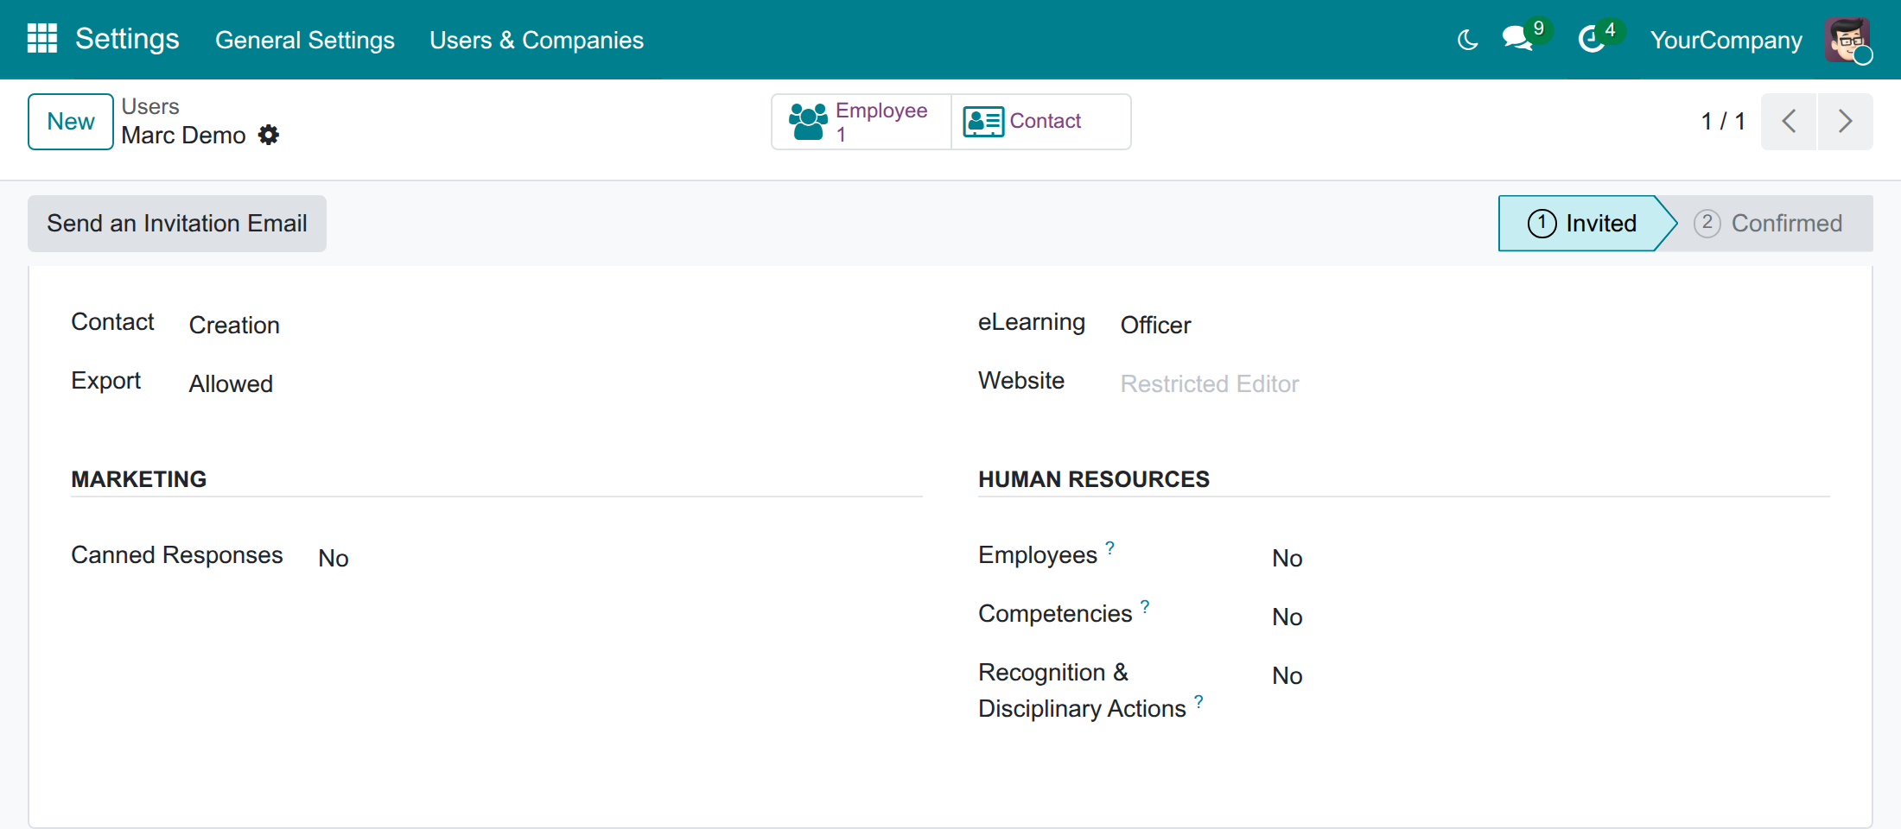Click the 1 / 1 pager counter
Screen dimensions: 1901x829
click(x=1723, y=122)
